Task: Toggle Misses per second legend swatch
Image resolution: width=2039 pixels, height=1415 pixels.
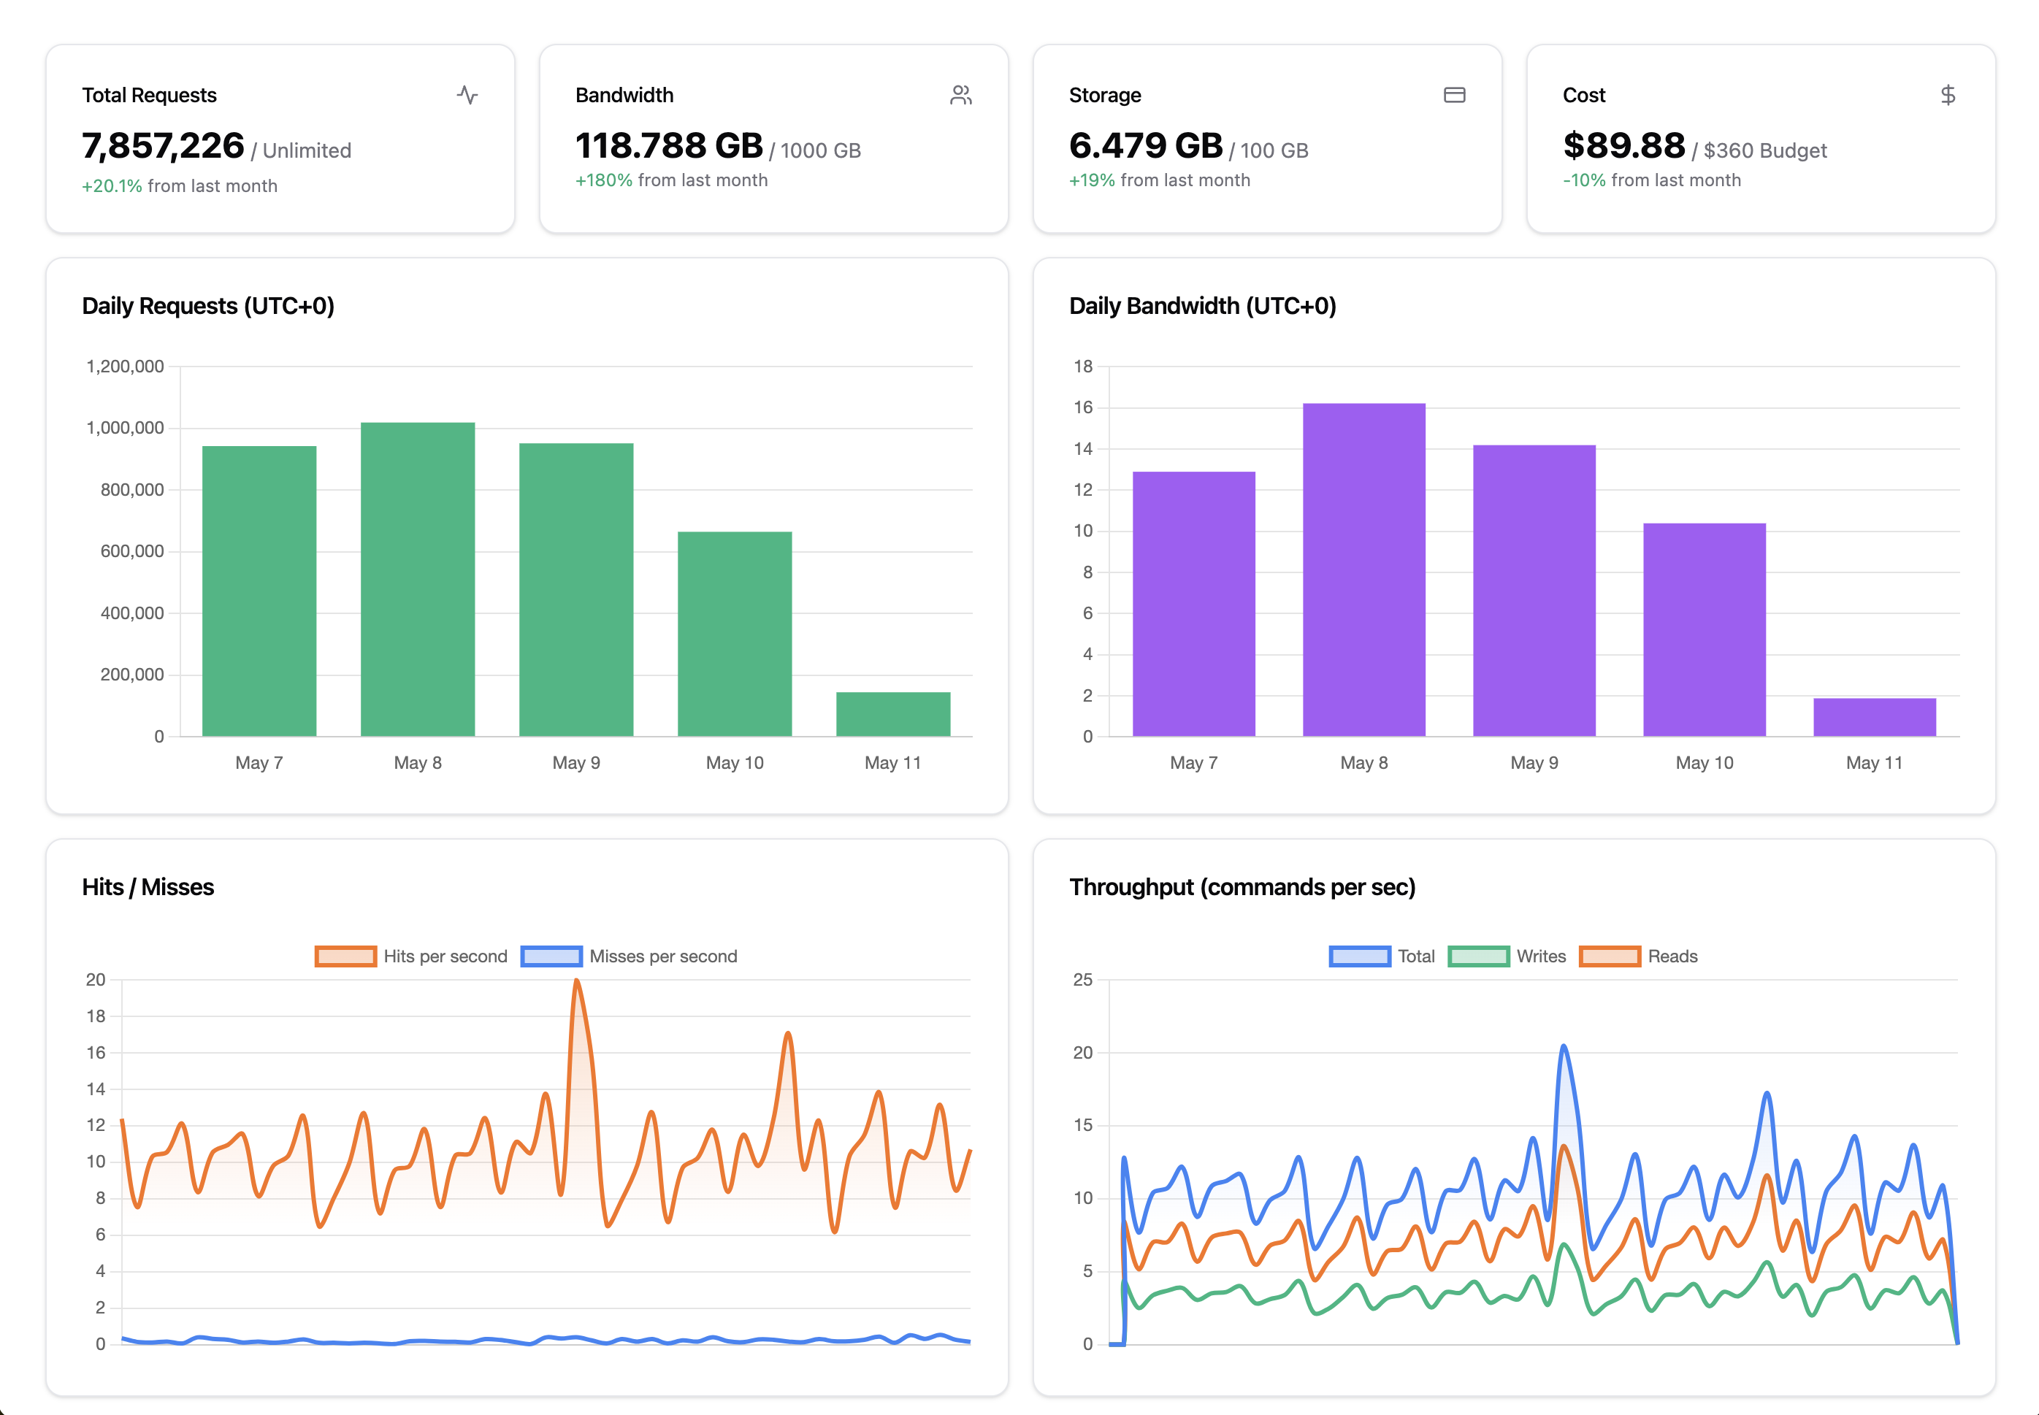Action: 551,956
